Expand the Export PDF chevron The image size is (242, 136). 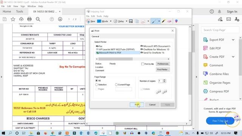coord(233,40)
